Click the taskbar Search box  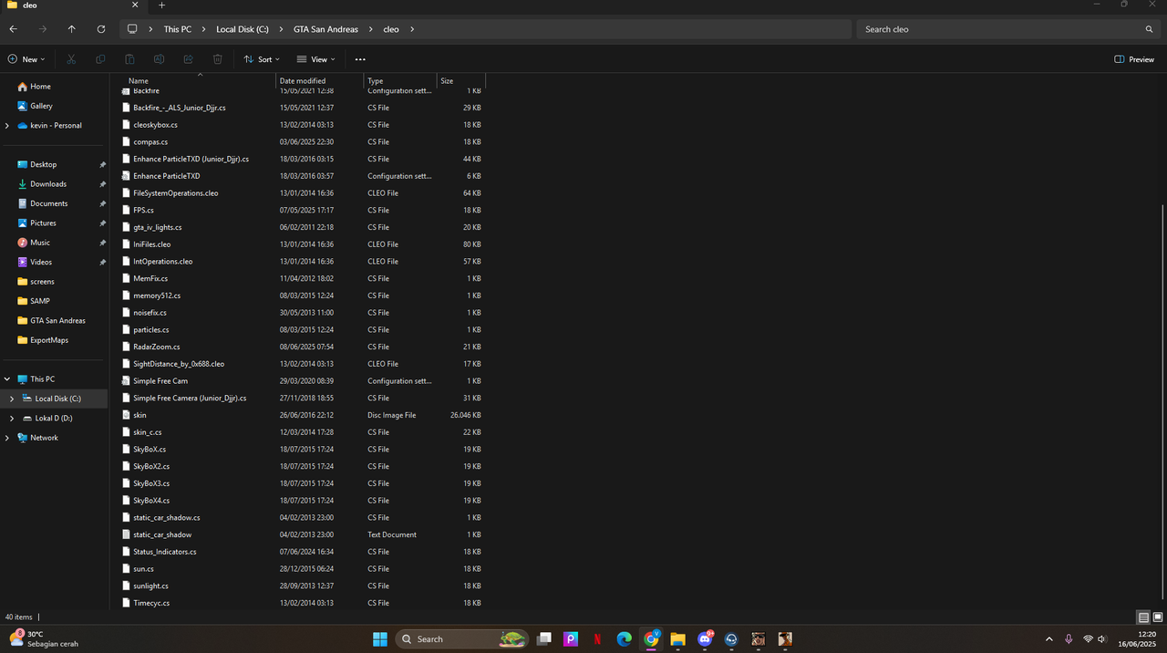[x=462, y=639]
